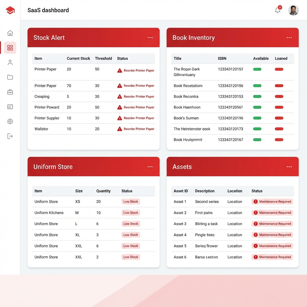Open the folder icon in sidebar
307x307 pixels.
pos(10,77)
